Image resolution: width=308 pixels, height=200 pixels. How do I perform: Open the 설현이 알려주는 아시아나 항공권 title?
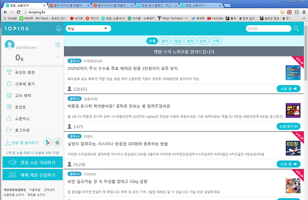[118, 144]
